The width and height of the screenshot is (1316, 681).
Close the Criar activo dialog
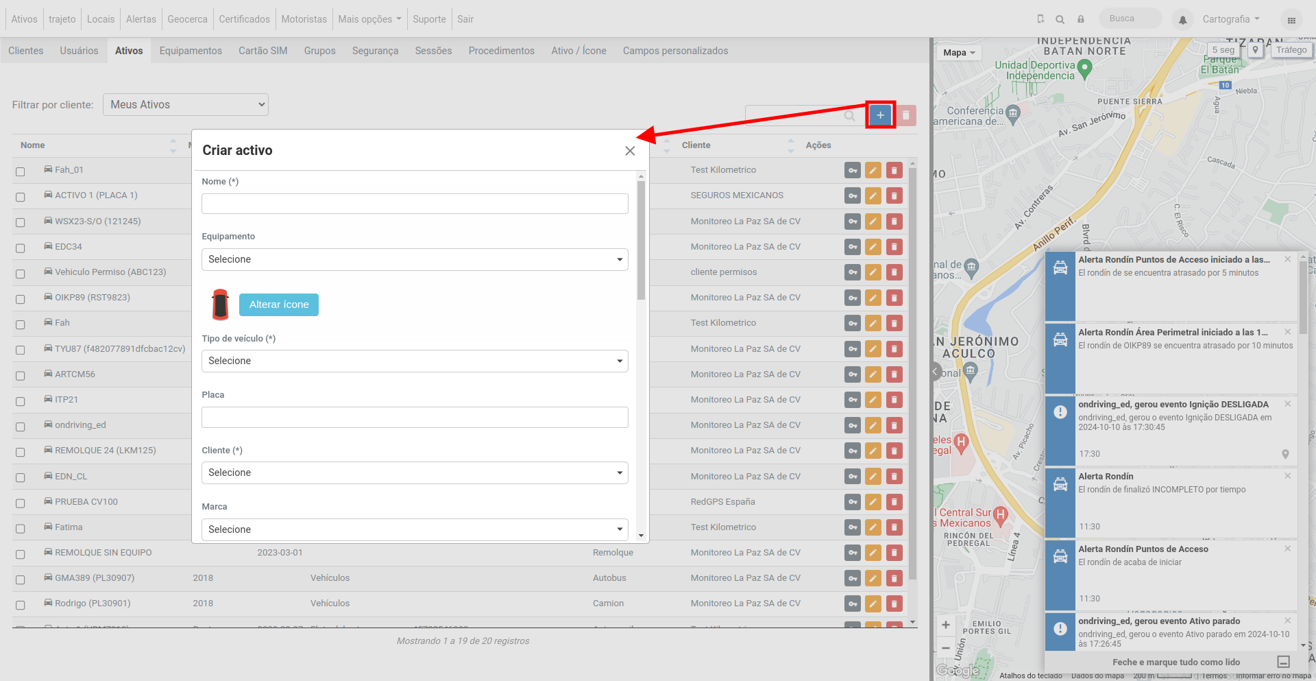click(x=630, y=151)
